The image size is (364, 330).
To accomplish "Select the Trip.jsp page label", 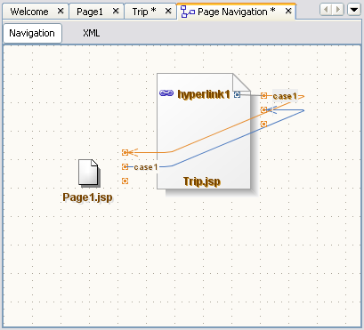I will [x=202, y=181].
